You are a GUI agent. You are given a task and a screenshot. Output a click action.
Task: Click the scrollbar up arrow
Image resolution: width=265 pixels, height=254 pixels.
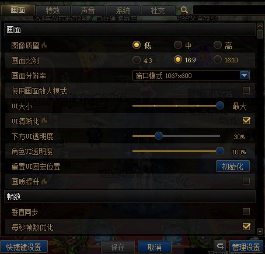(260, 26)
